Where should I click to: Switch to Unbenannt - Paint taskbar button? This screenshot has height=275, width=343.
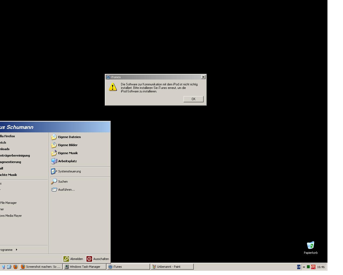coord(172,267)
